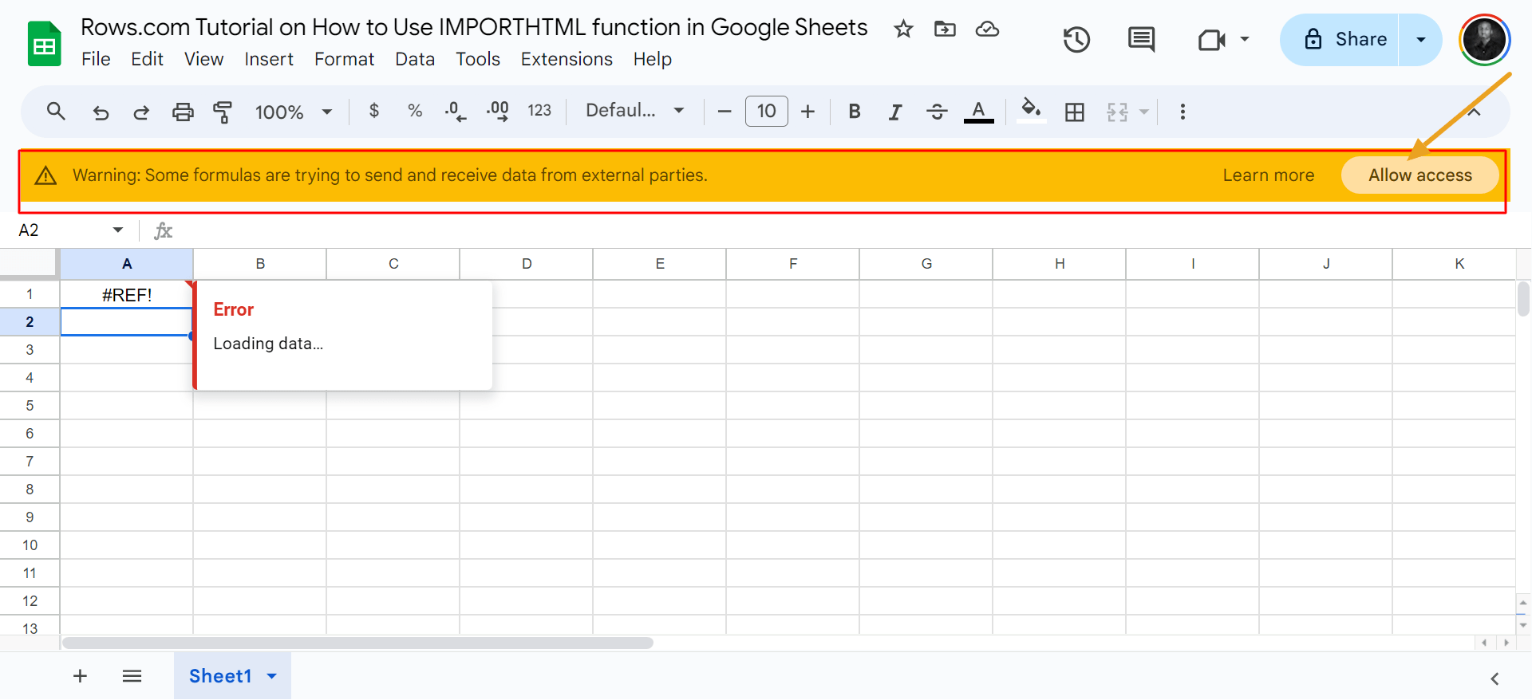Open the Tools menu

478,60
